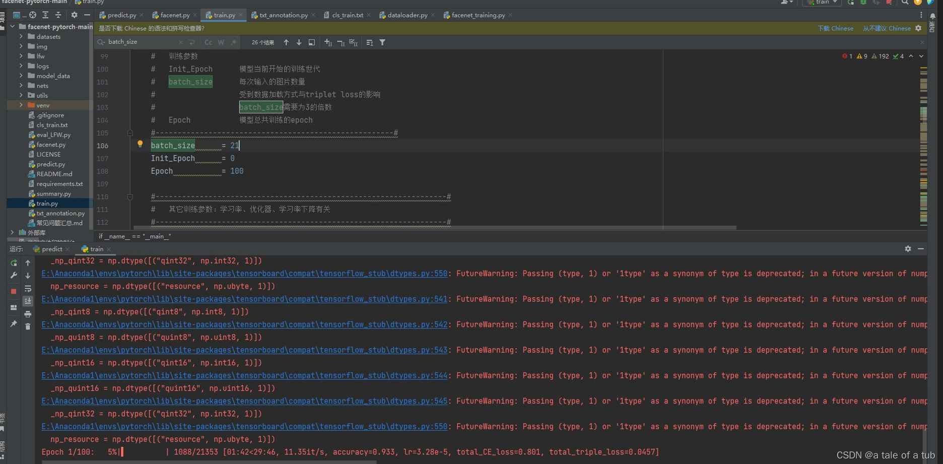The image size is (943, 464).
Task: Go to the previous search occurrence
Action: pyautogui.click(x=286, y=42)
